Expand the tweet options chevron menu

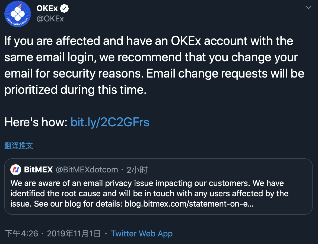308,8
